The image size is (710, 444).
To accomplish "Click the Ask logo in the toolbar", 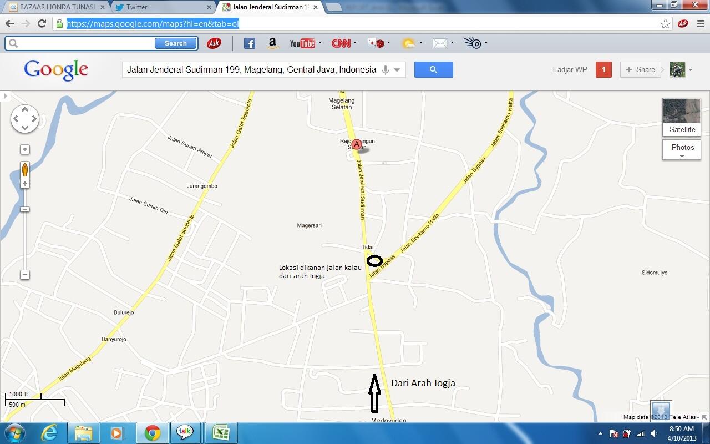I will [214, 43].
